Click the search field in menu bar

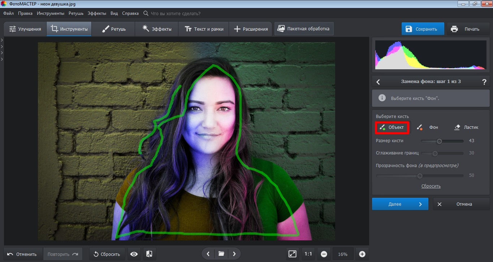coord(175,13)
